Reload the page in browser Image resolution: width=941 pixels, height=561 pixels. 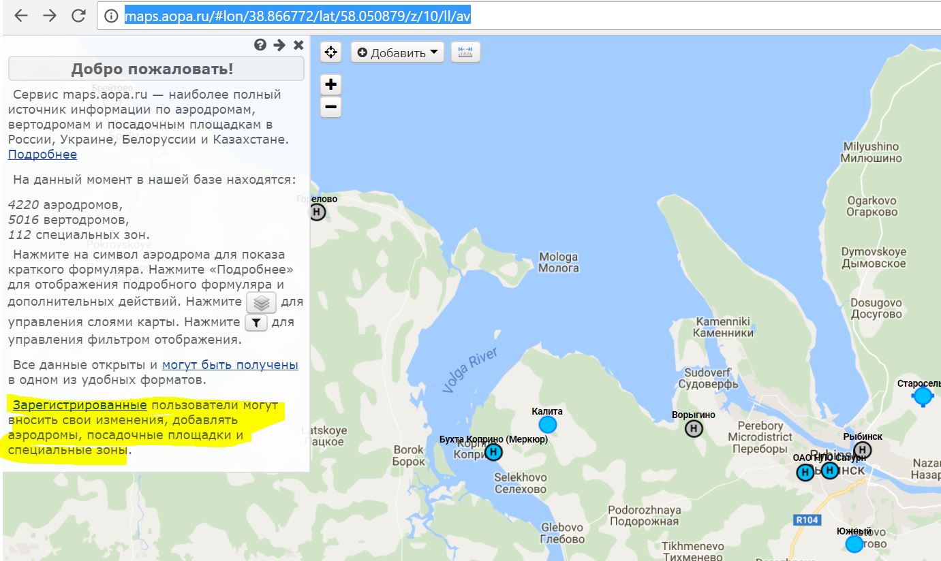78,16
